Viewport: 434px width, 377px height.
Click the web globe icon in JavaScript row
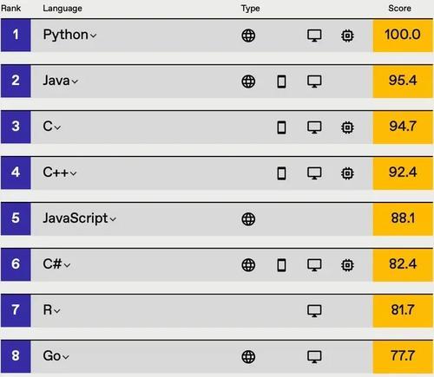[248, 219]
